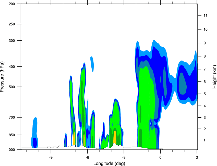
Task: Click the 5 km height tick label
Action: [204, 94]
